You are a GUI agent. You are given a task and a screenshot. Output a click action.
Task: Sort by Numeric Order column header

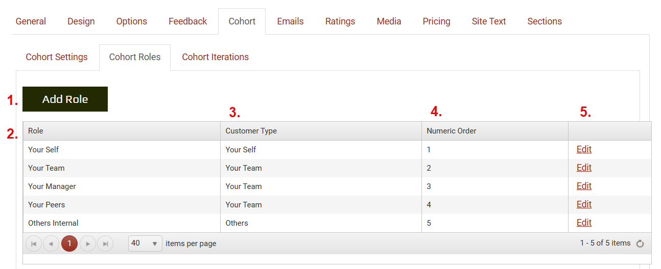point(452,131)
